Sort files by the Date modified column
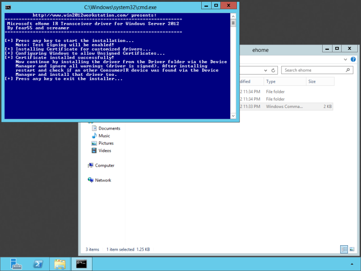Screen dimensions: 361x271 tap(251, 81)
